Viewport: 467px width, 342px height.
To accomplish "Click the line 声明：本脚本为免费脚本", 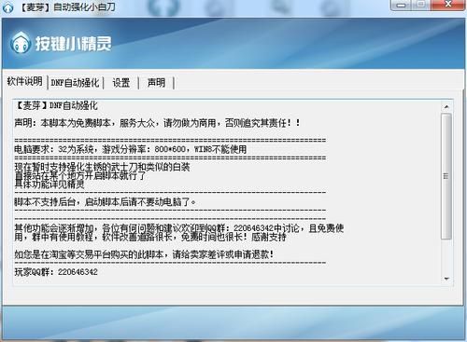I will (158, 123).
